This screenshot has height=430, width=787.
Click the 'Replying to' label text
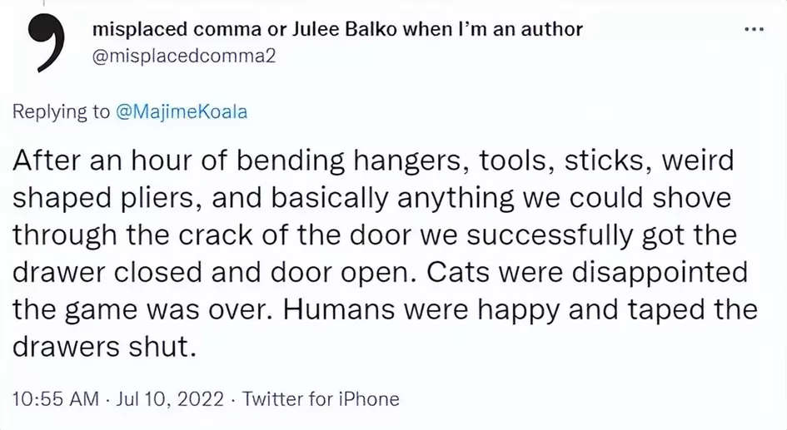[x=61, y=111]
